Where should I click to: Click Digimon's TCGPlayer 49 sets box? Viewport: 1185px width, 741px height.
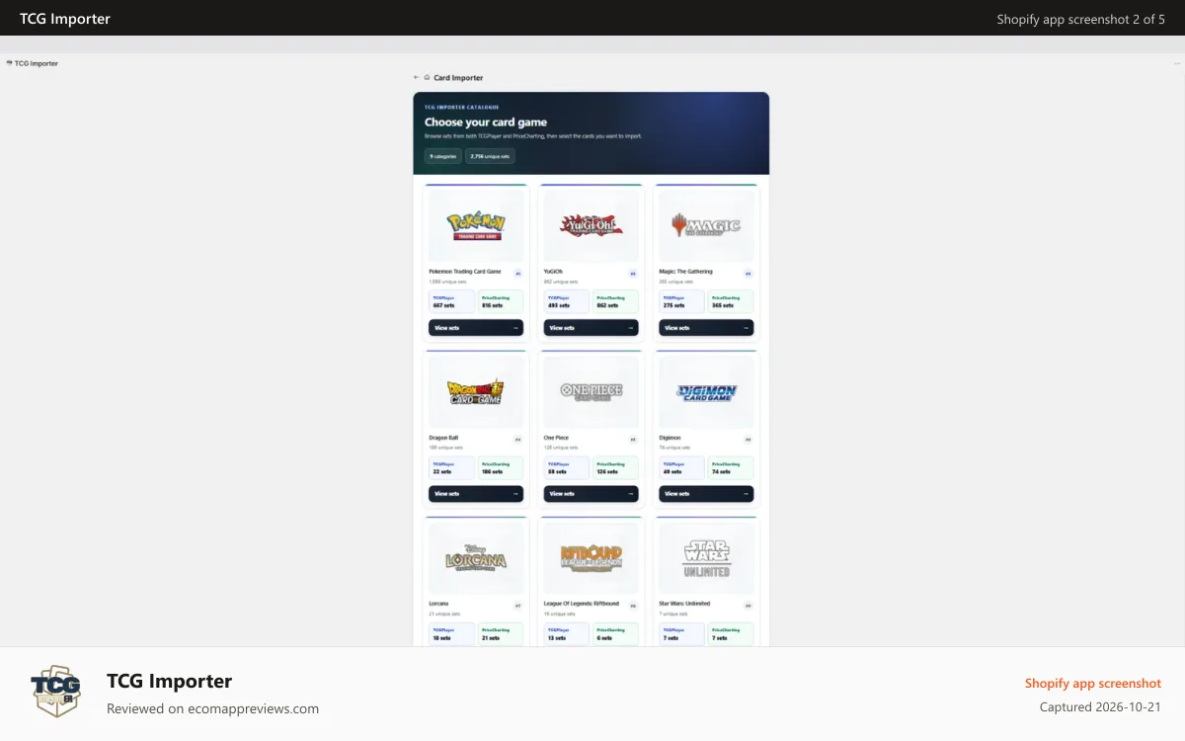681,467
